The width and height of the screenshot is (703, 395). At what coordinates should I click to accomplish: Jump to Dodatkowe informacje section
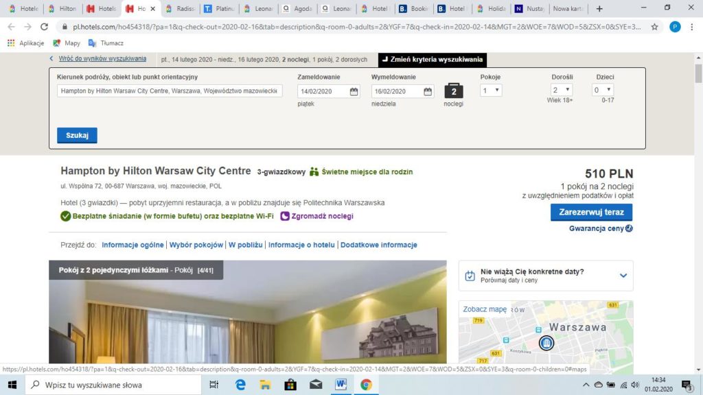point(379,245)
